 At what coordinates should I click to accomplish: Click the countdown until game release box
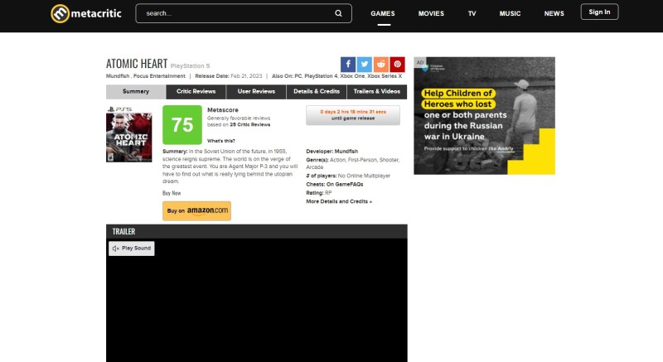click(353, 115)
